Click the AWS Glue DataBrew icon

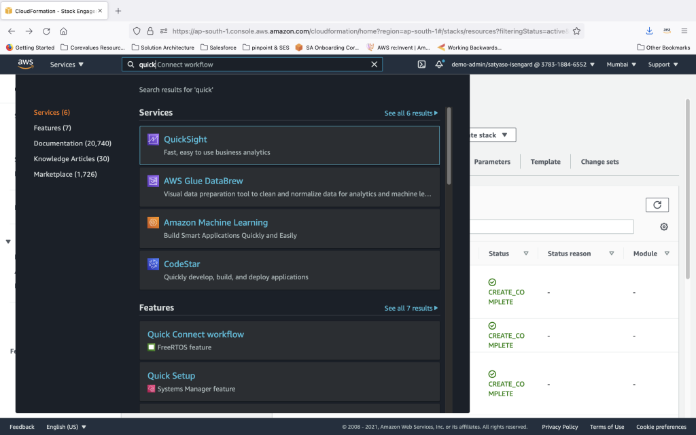click(x=153, y=181)
